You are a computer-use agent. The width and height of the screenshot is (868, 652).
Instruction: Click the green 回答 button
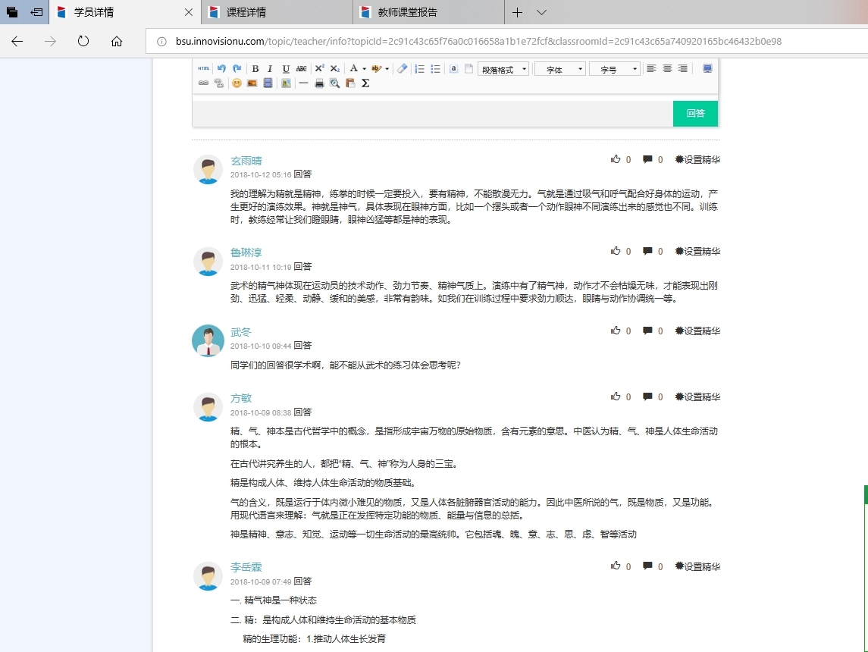(694, 113)
